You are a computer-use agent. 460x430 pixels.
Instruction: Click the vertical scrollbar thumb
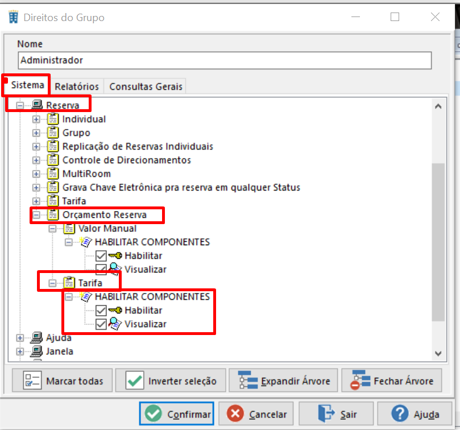(438, 242)
